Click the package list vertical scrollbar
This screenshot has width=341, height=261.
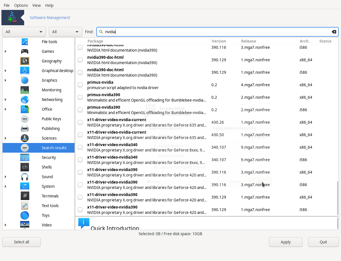click(338, 198)
